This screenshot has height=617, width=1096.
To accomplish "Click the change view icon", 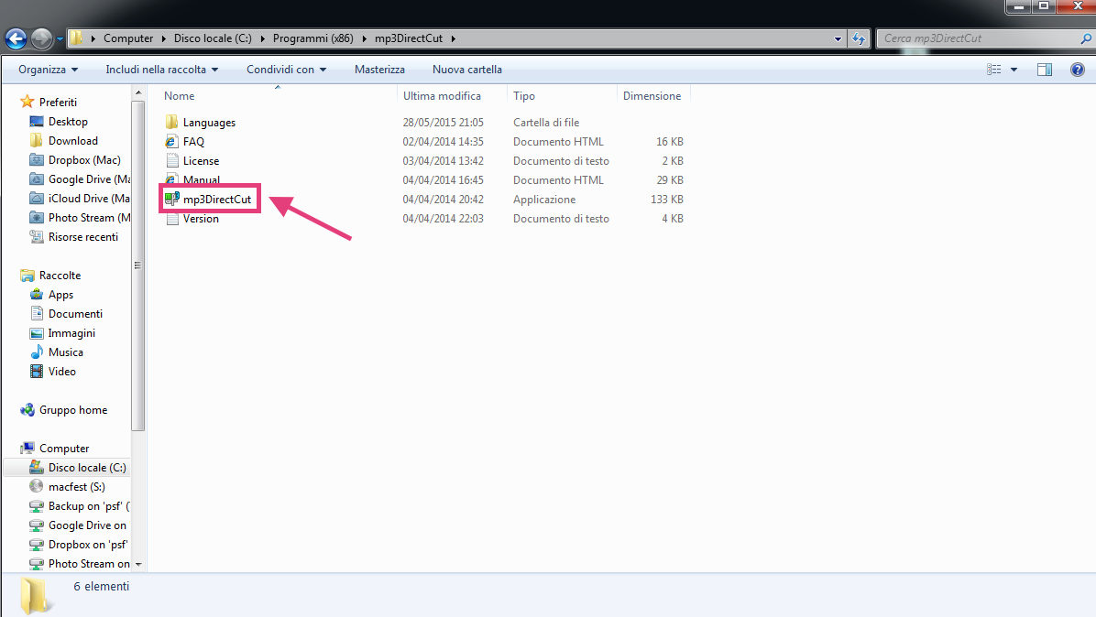I will (x=993, y=69).
